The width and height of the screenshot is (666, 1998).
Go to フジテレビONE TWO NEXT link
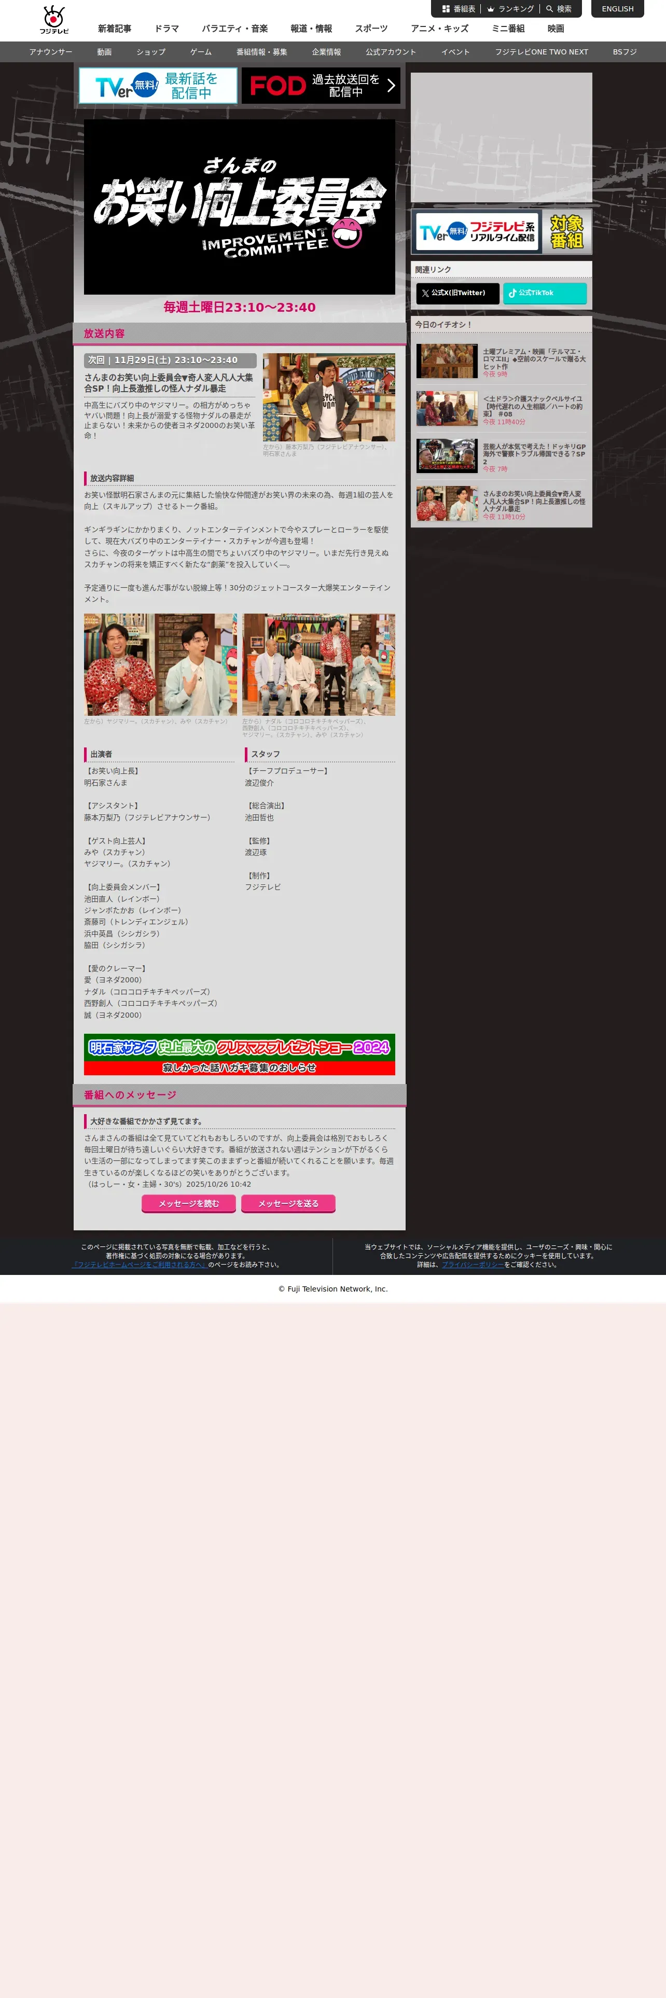tap(542, 52)
